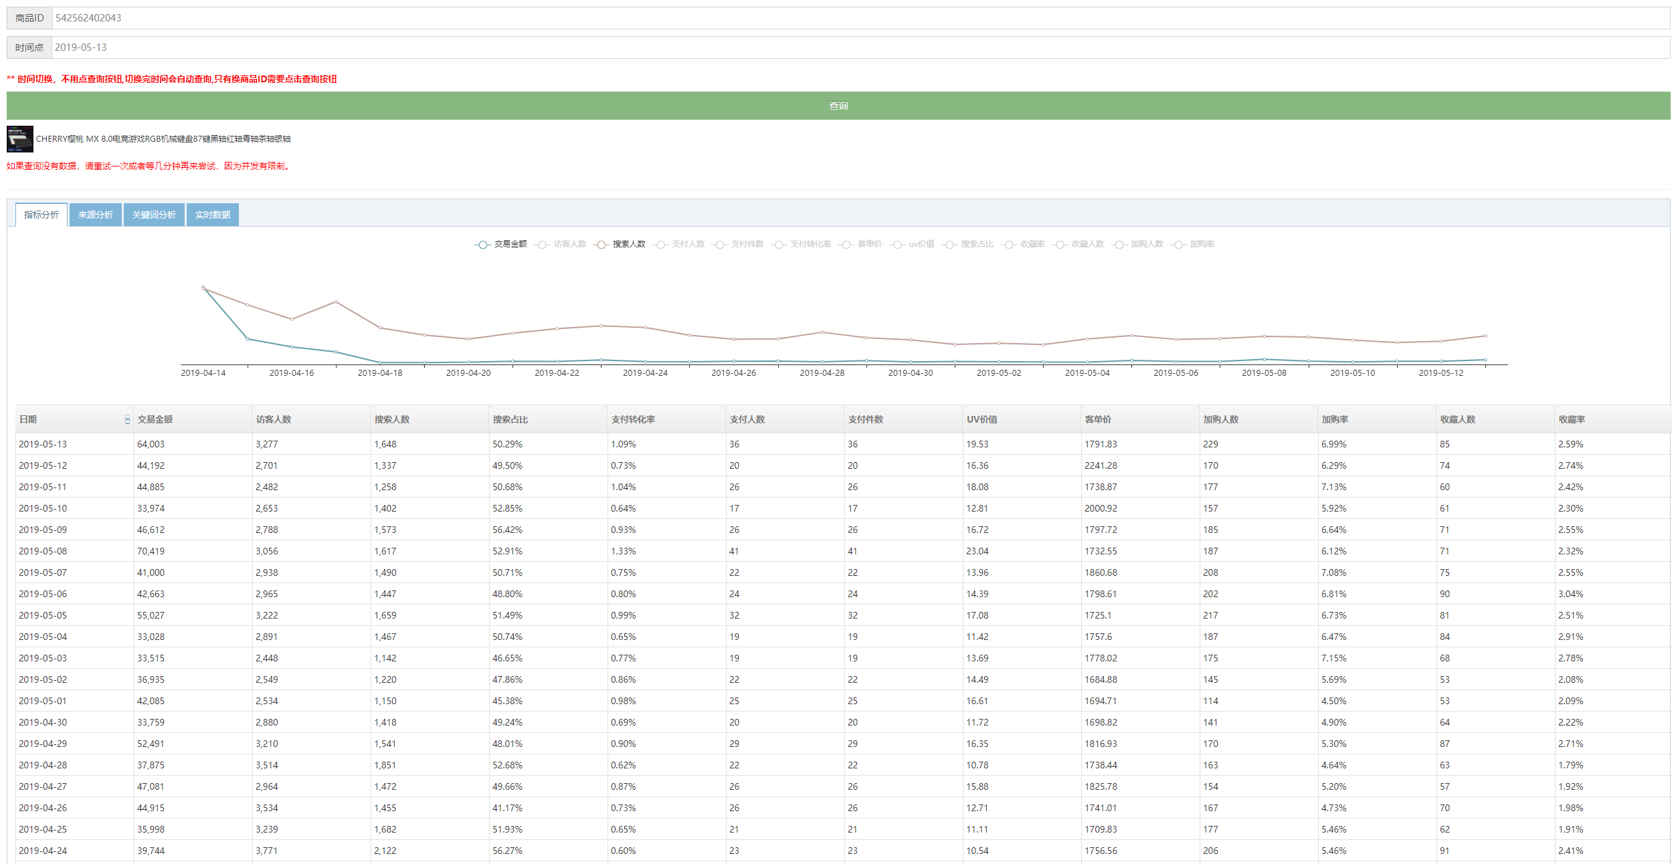Screen dimensions: 1672x864
Task: Click the 收藏率 column header
Action: 1613,419
